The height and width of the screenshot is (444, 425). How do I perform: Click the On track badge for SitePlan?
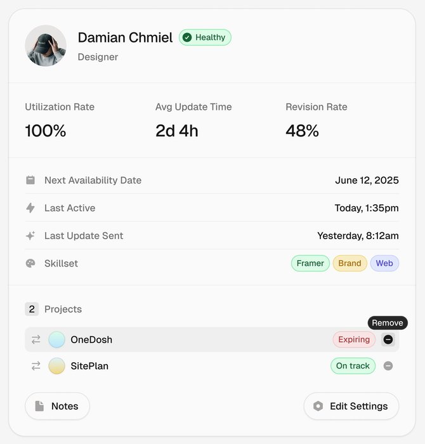coord(353,366)
